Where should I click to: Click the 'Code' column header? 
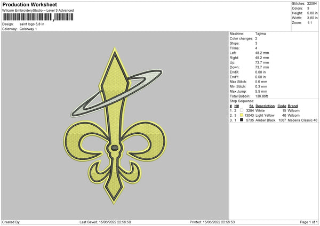pyautogui.click(x=282, y=106)
